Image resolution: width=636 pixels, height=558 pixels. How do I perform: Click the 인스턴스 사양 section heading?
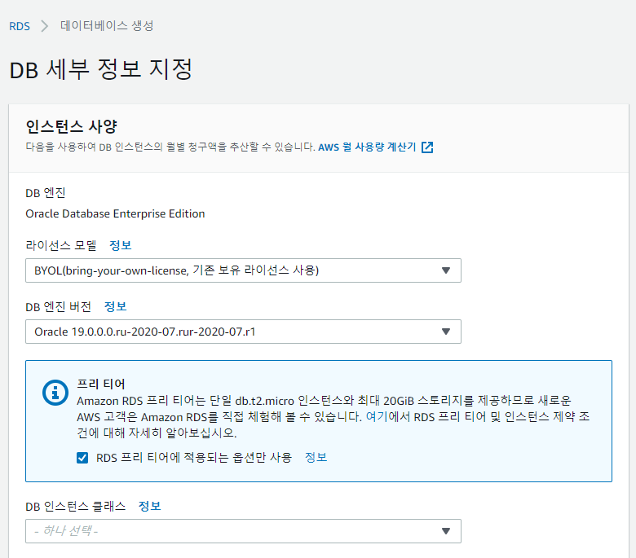72,126
